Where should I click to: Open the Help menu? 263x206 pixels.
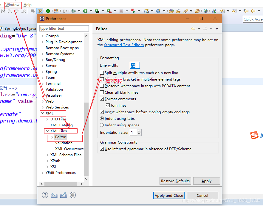click(27, 5)
